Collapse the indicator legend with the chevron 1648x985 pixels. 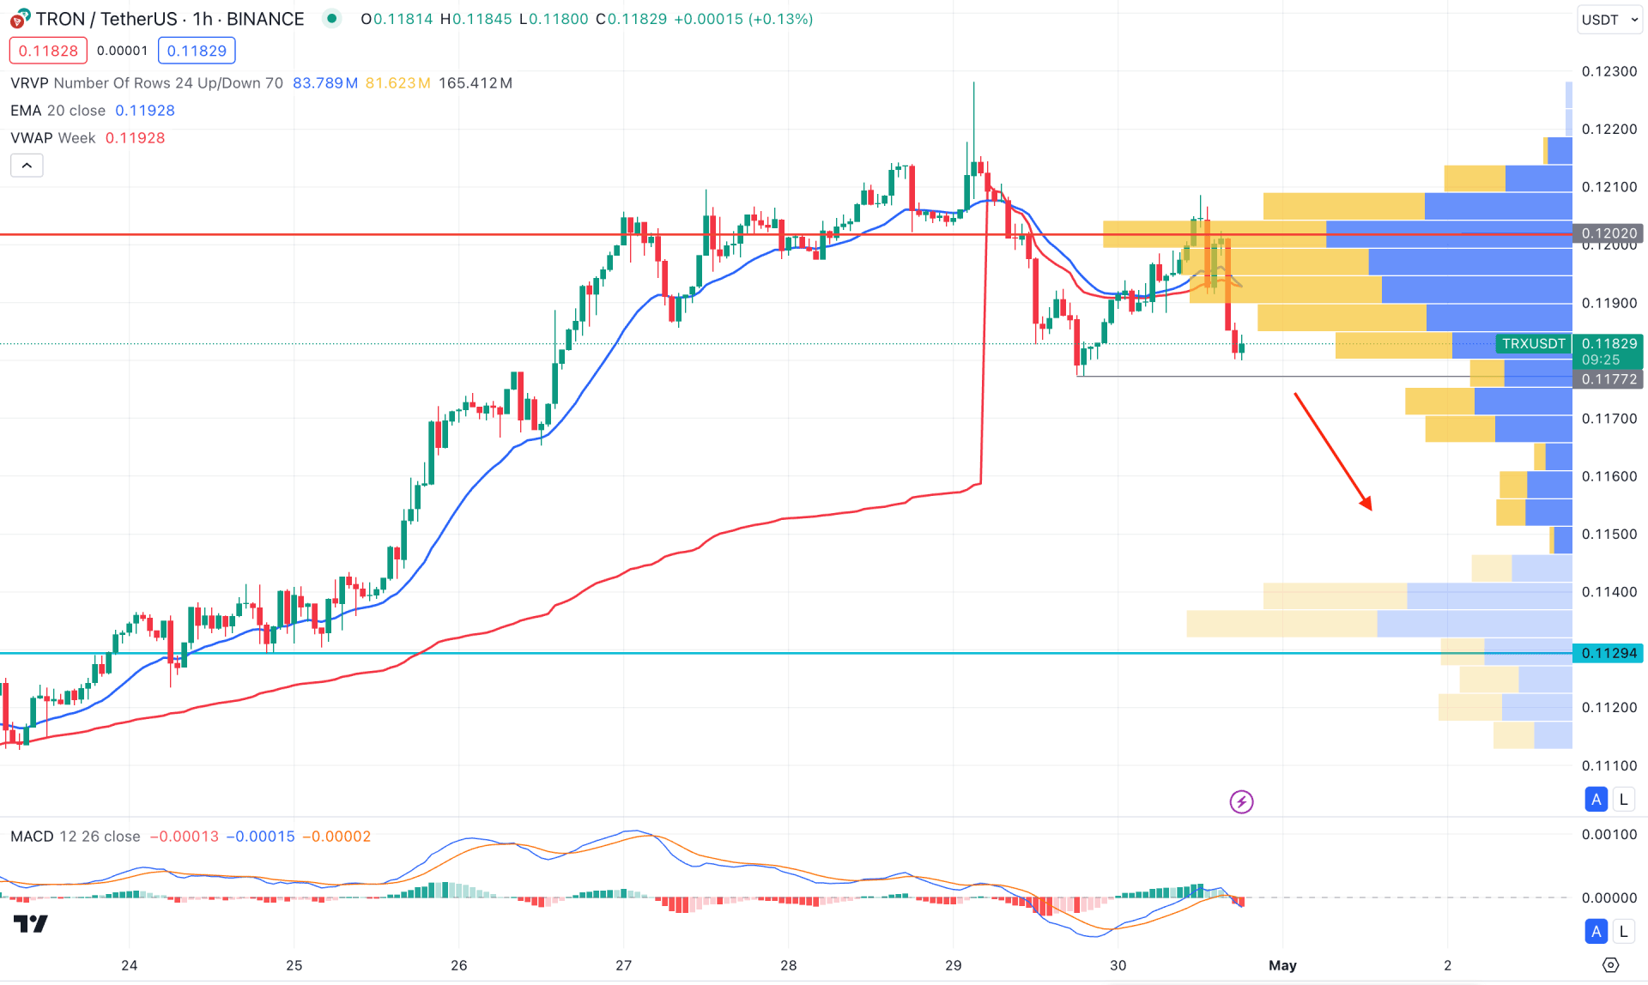click(27, 166)
